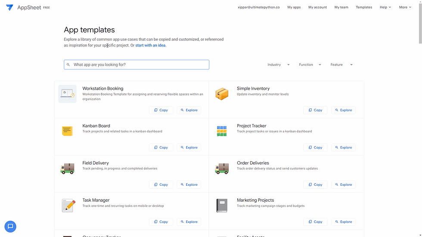Explore the Kanban Board template

[x=189, y=148]
